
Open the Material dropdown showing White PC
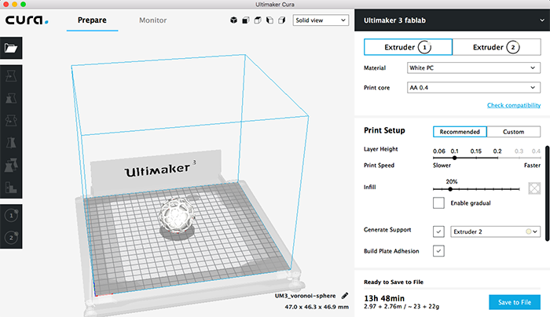(x=474, y=67)
